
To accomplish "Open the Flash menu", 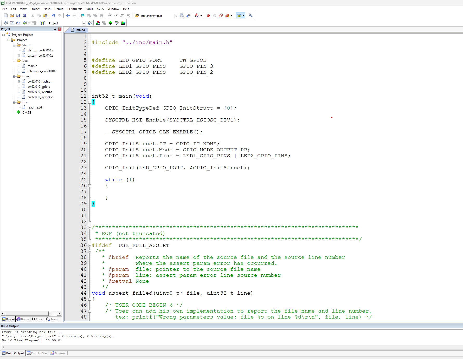I will click(47, 9).
